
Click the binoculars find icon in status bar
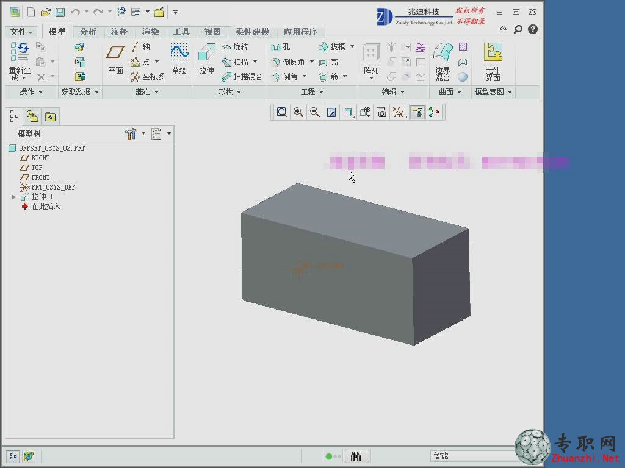point(356,456)
